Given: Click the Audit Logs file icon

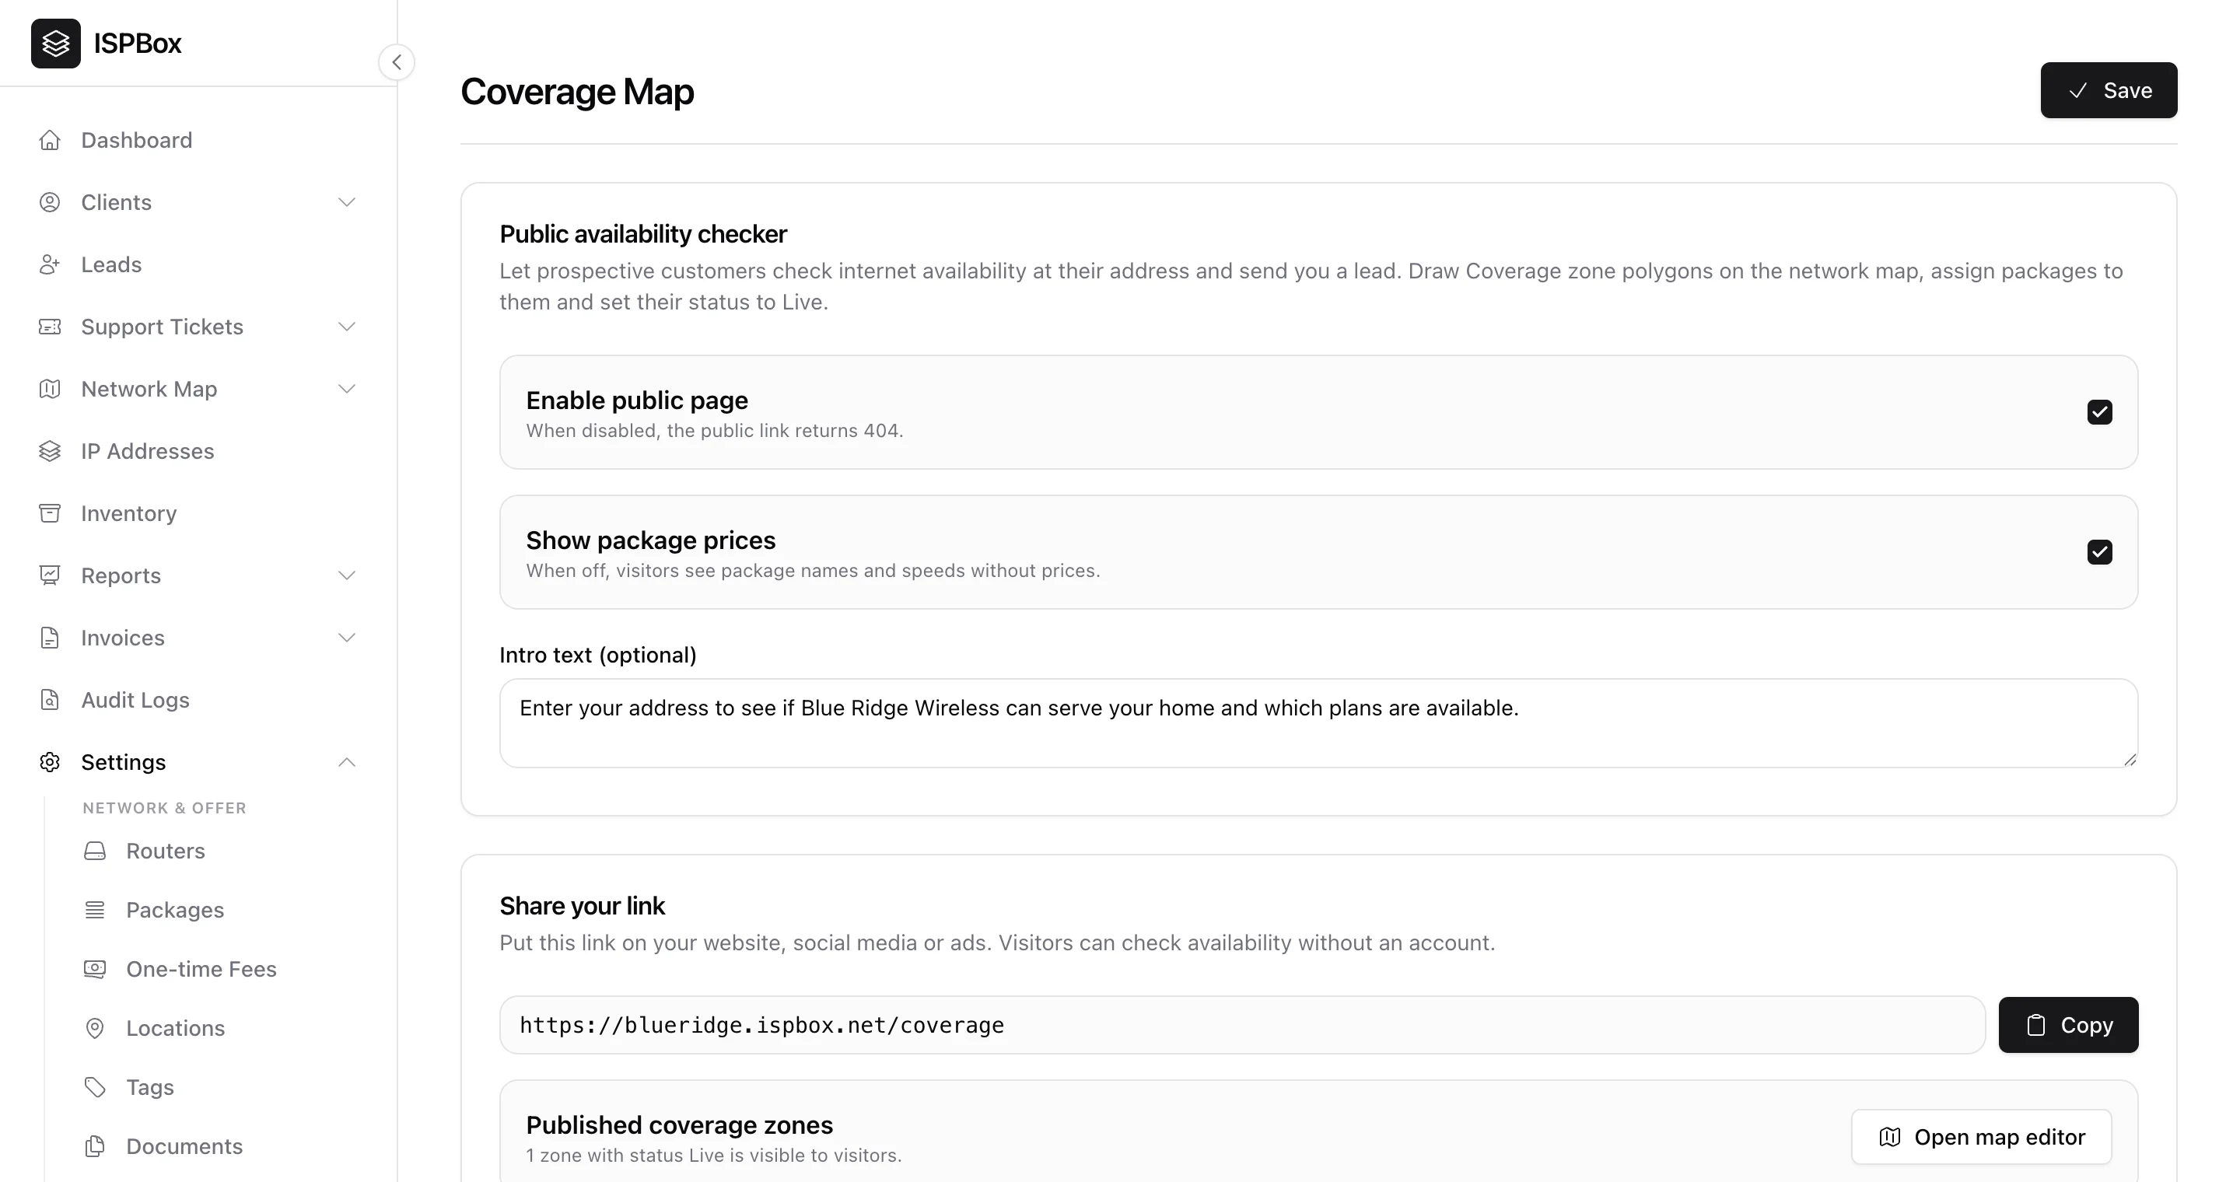Looking at the screenshot, I should tap(50, 700).
